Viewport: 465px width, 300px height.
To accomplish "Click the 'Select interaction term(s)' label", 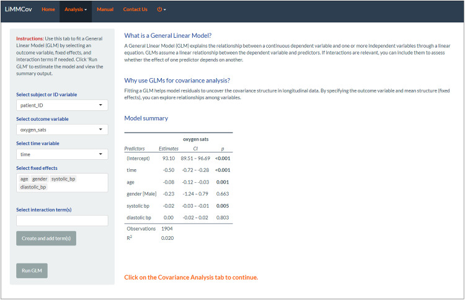I will [44, 210].
